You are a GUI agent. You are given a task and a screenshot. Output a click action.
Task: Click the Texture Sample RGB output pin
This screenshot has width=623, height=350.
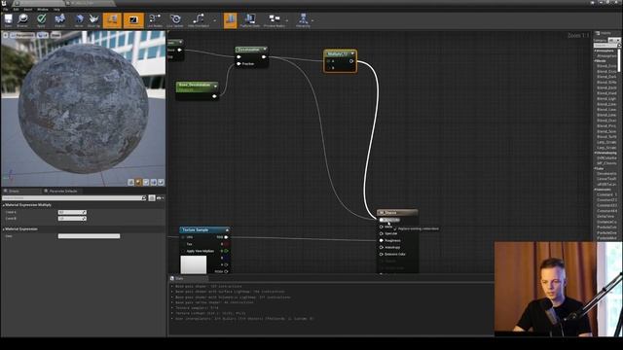(x=226, y=237)
